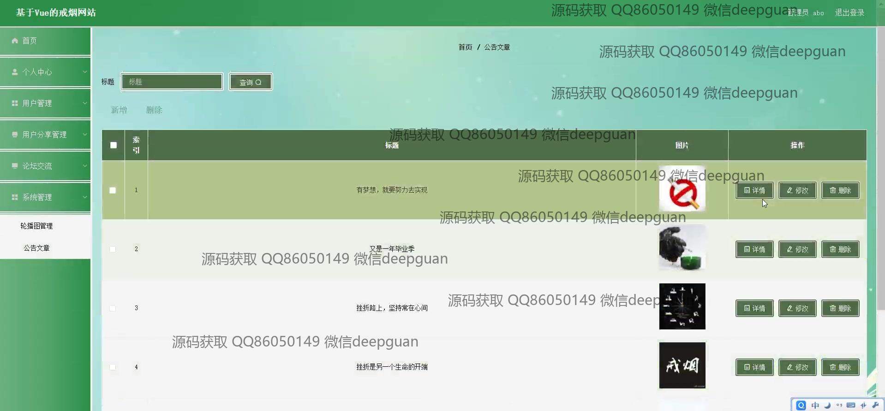The height and width of the screenshot is (411, 885).
Task: Click 修改 for 挫折是另一个生命的开端
Action: click(797, 367)
